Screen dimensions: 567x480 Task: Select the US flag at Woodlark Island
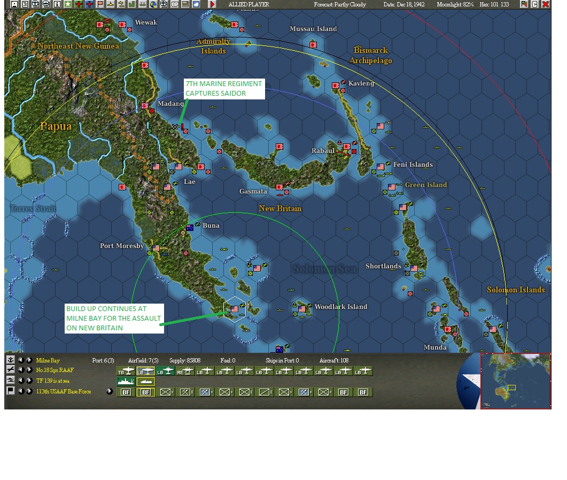coord(302,309)
